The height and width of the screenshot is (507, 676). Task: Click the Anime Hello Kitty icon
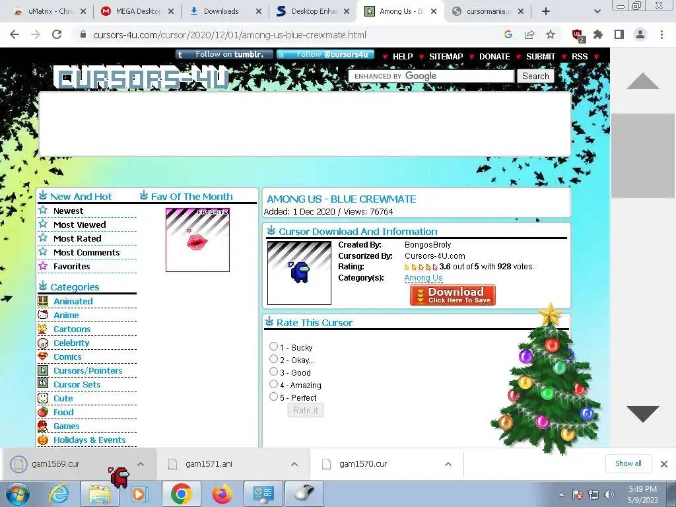[43, 315]
